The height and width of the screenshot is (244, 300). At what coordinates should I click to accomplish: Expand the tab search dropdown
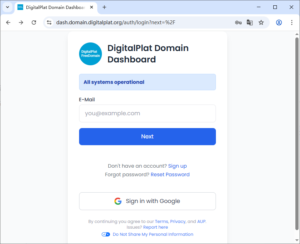7,7
